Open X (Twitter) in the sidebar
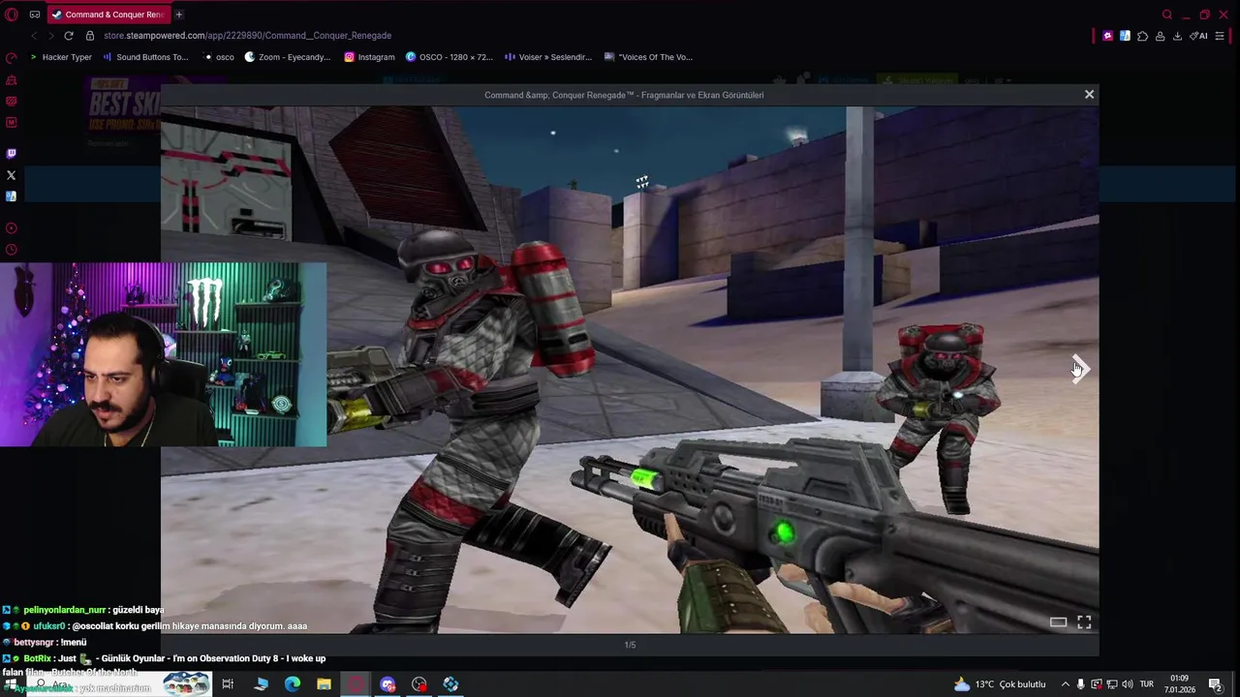 click(x=12, y=175)
